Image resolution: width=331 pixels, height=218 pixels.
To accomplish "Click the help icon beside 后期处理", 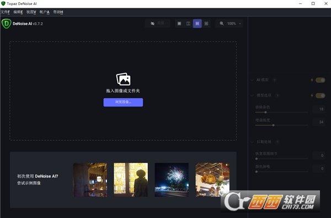I will click(x=277, y=142).
